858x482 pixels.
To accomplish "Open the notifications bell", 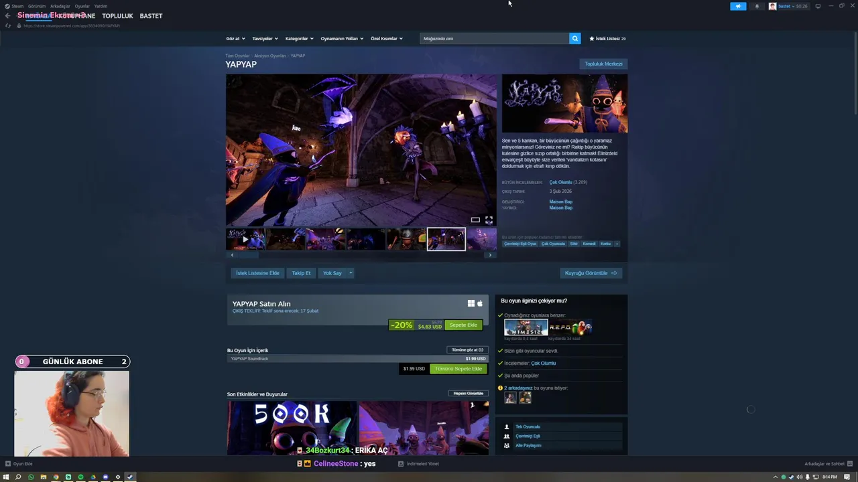I will (x=757, y=6).
